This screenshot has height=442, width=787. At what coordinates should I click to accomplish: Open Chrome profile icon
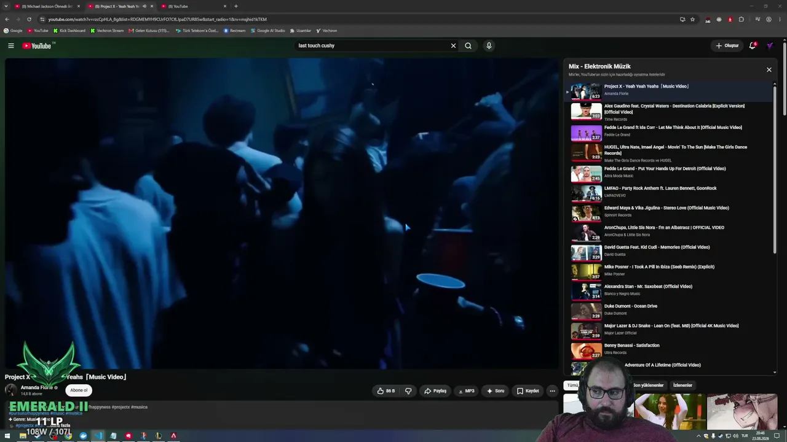pos(769,19)
